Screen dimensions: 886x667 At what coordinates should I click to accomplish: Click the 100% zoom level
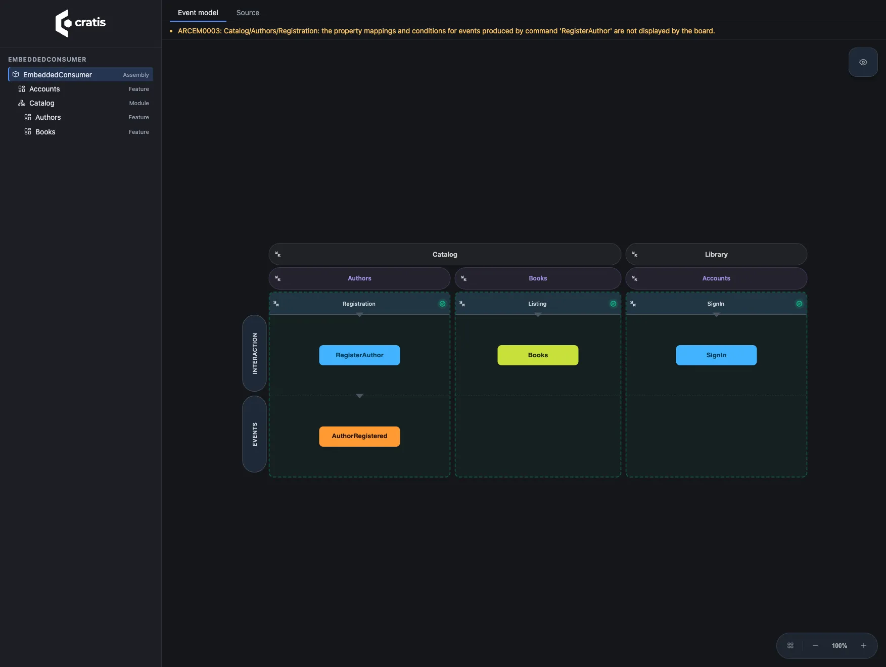[x=840, y=646]
